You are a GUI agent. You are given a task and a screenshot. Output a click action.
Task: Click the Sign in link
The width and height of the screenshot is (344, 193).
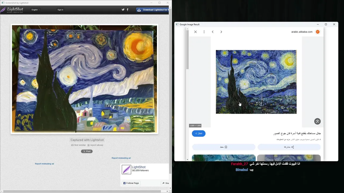click(60, 10)
